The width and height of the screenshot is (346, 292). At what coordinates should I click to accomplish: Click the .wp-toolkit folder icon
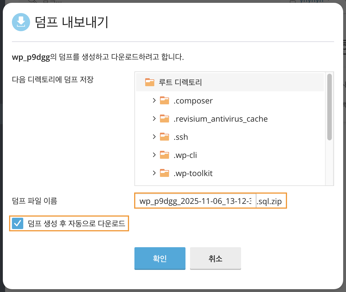click(164, 173)
